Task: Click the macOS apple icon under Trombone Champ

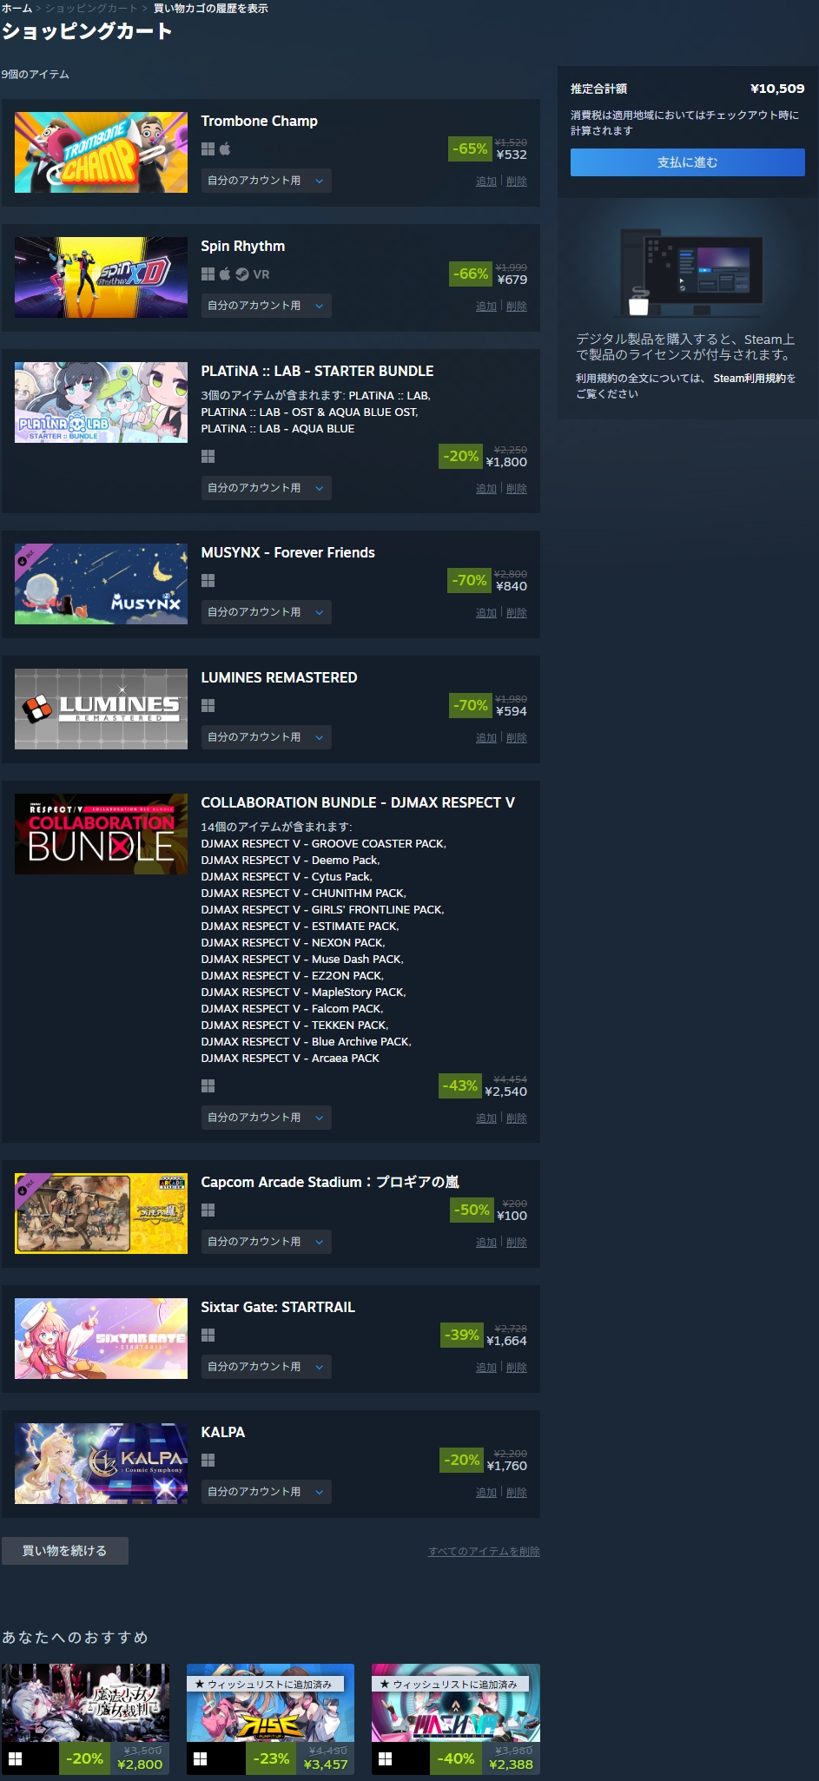Action: (x=225, y=148)
